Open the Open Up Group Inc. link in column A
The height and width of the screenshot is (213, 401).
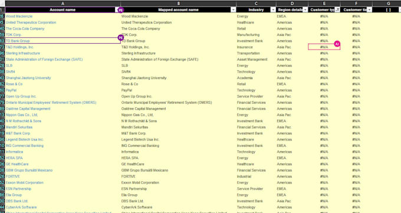(21, 96)
